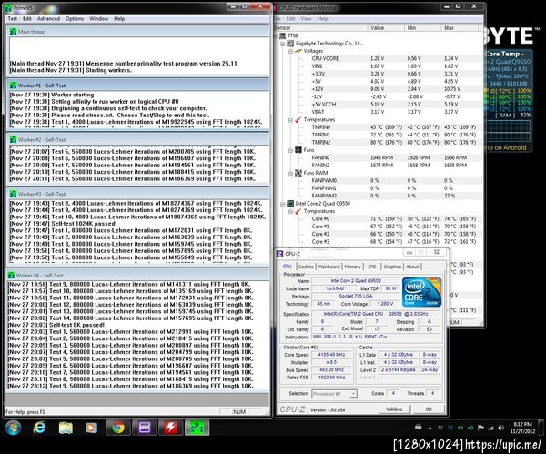Click the CPU Temperatures thermometer icon
The width and height of the screenshot is (546, 454).
coord(298,211)
